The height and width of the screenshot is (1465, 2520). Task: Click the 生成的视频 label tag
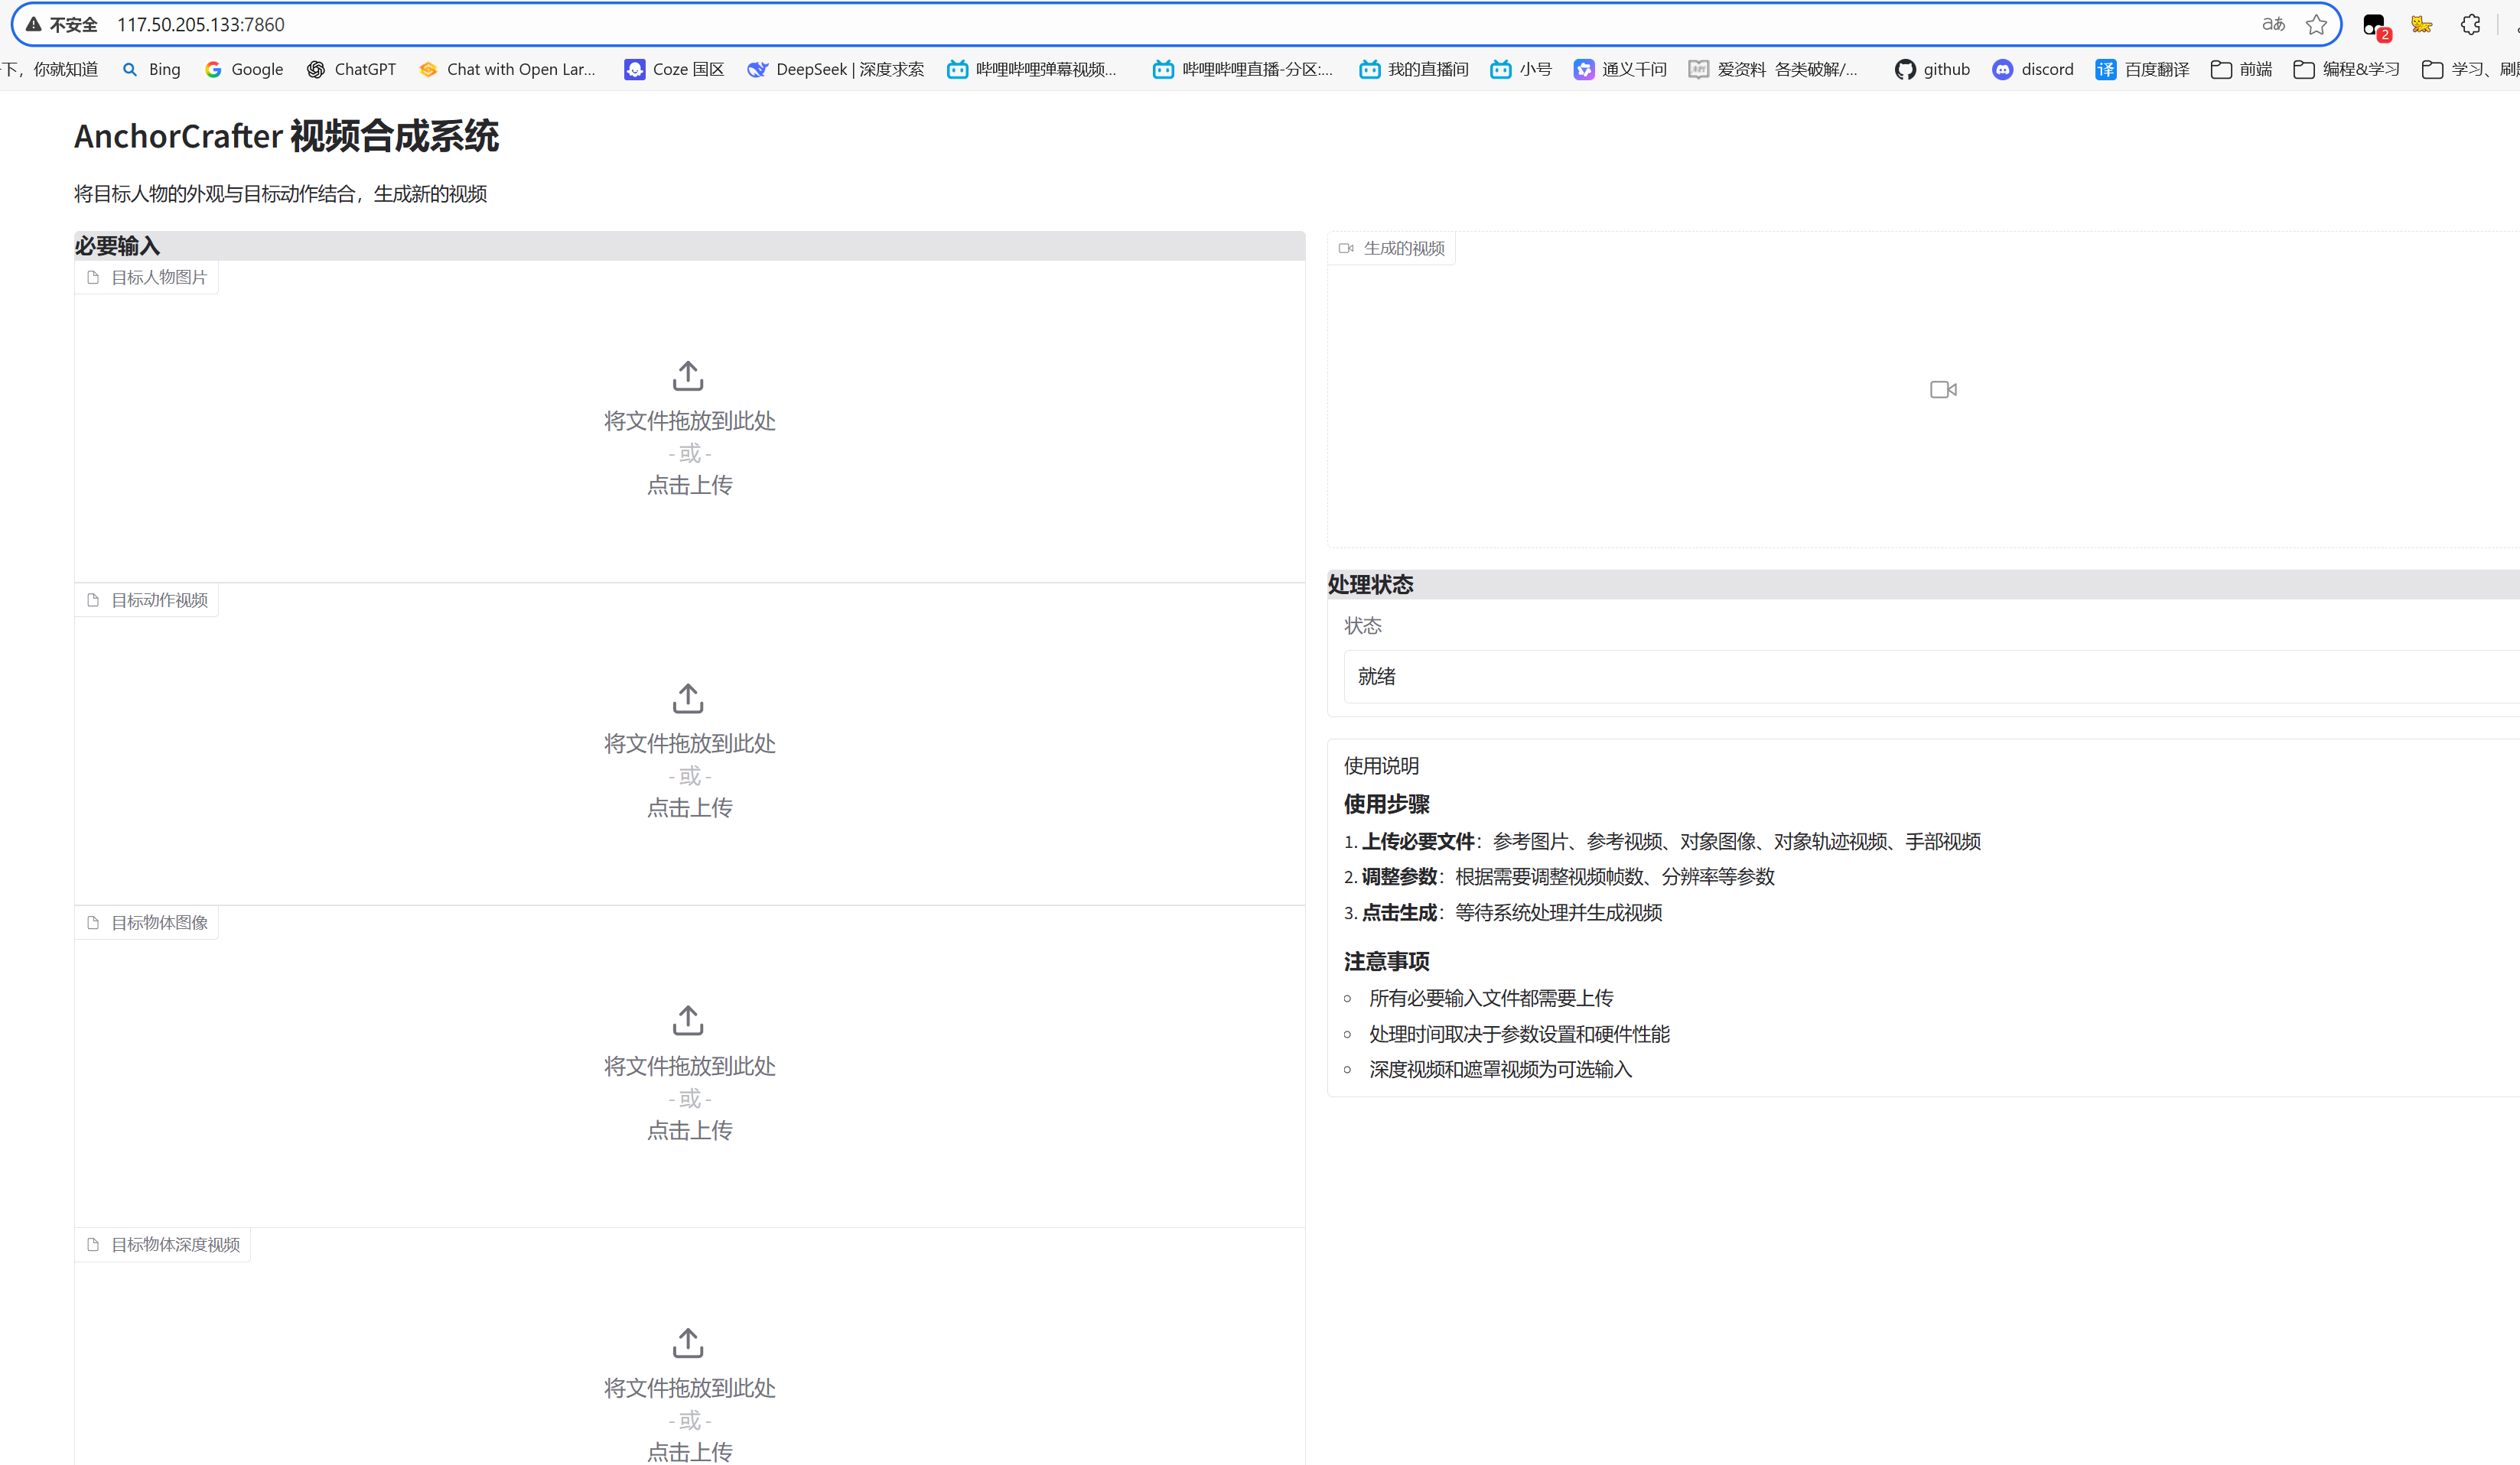tap(1392, 248)
